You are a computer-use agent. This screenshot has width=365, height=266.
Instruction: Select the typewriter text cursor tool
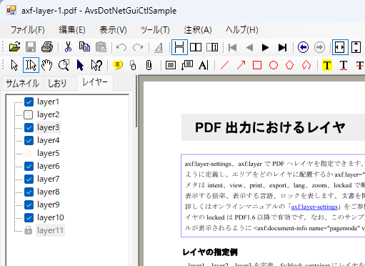pyautogui.click(x=204, y=65)
